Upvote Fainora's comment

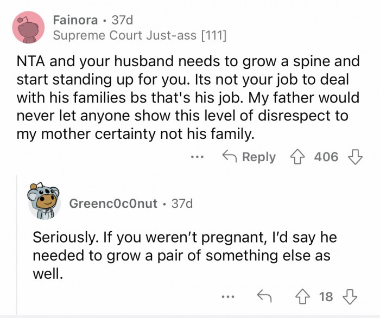[295, 157]
